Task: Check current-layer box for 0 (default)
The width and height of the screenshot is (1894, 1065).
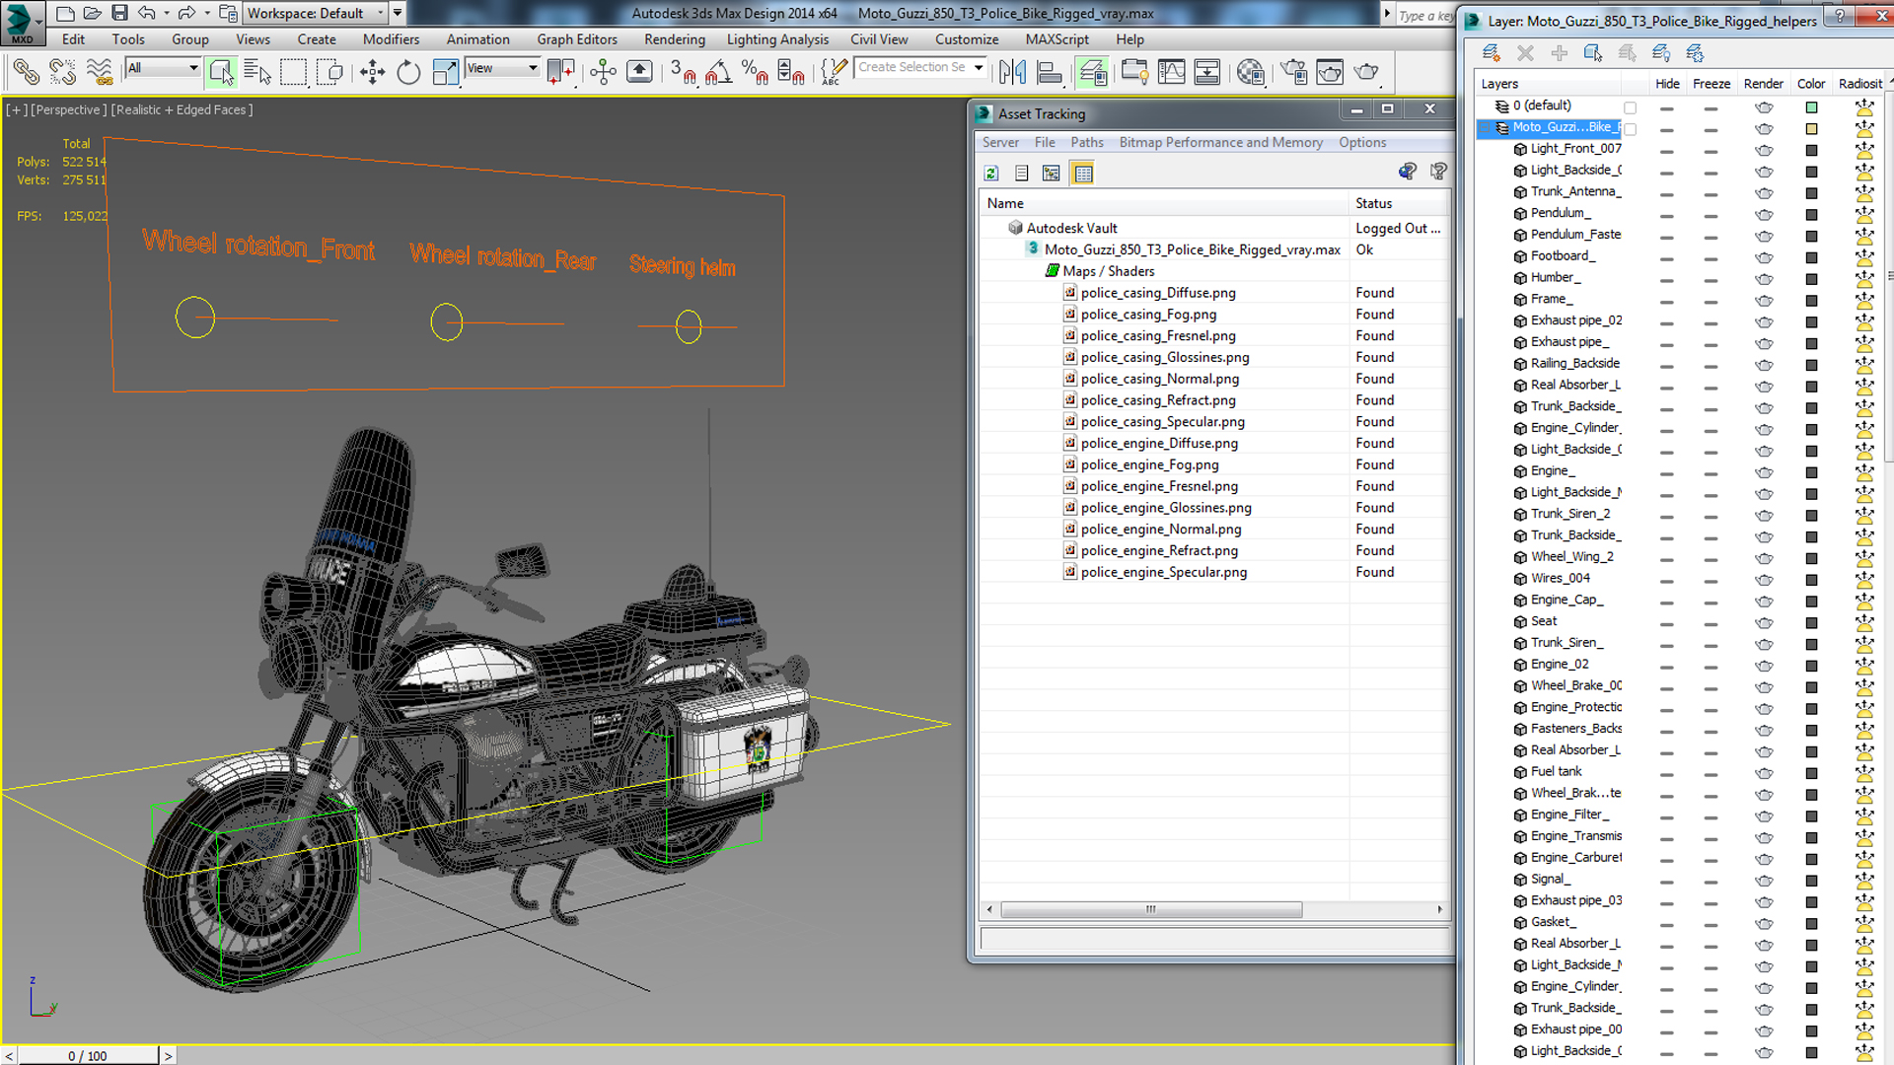Action: point(1630,108)
